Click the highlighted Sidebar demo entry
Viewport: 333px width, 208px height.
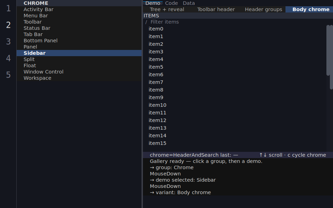79,53
